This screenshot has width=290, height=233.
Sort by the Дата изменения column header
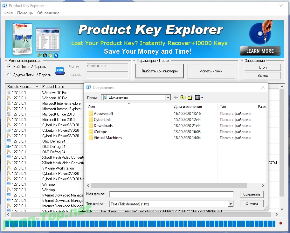[x=195, y=107]
